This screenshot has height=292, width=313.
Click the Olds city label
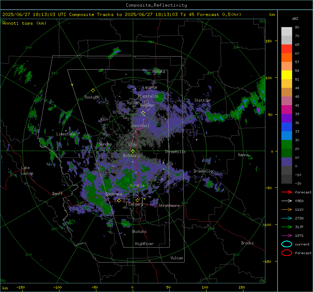133,145
